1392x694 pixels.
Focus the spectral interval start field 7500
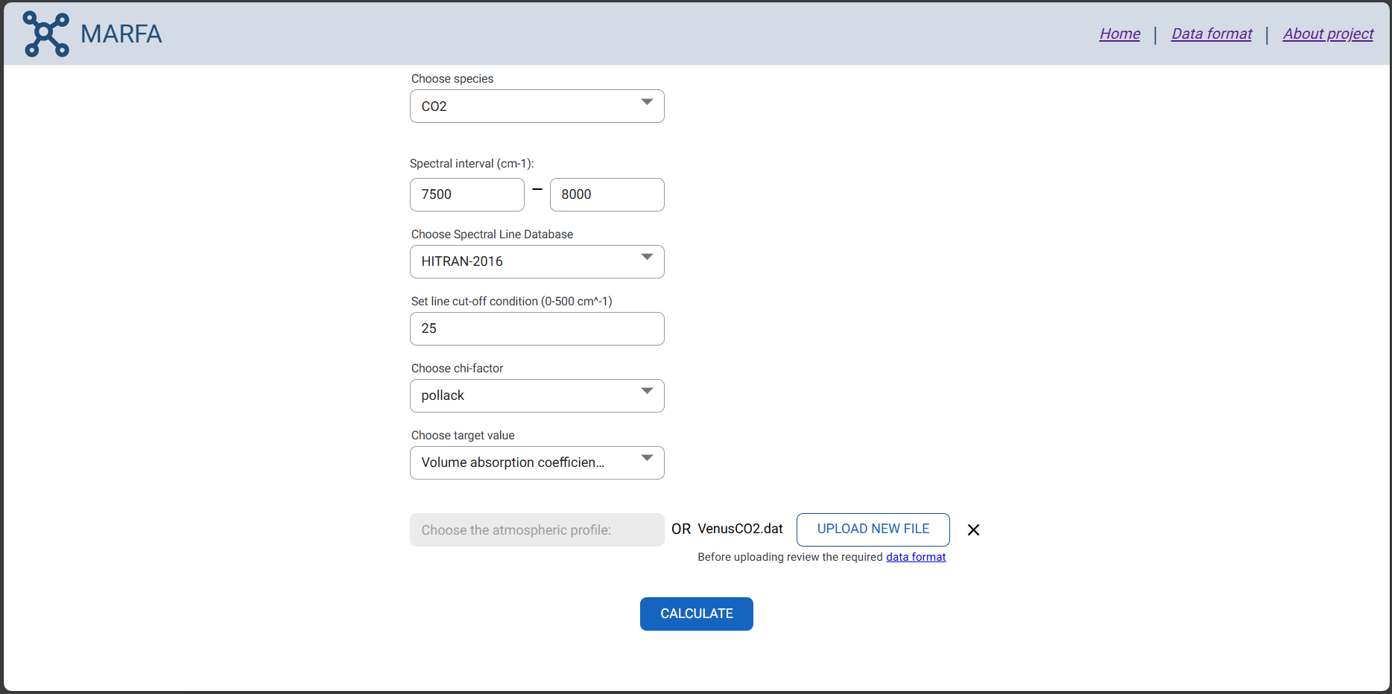[466, 194]
